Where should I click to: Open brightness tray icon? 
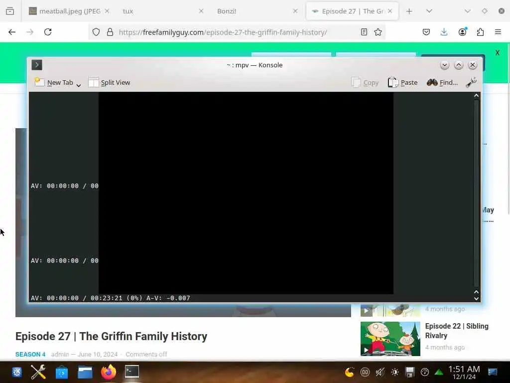click(x=395, y=372)
